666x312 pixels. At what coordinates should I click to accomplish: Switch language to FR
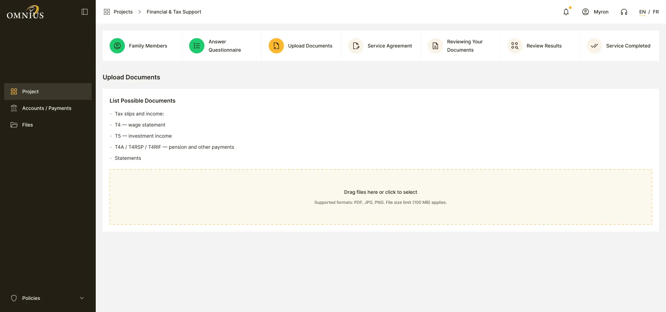(656, 12)
